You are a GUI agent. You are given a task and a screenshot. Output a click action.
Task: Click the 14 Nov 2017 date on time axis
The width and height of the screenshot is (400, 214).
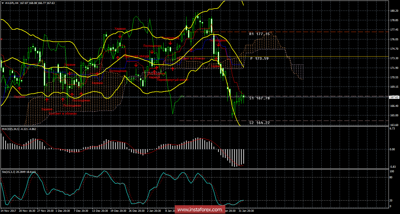point(9,211)
